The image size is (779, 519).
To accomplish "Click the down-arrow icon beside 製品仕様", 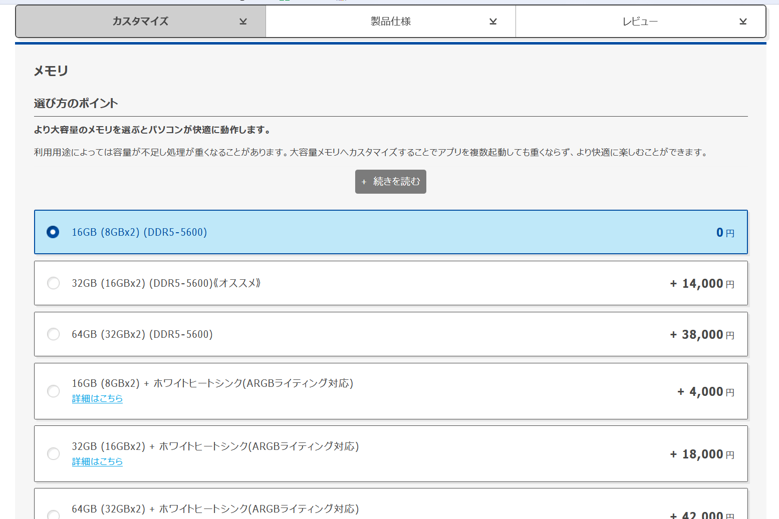I will point(493,22).
